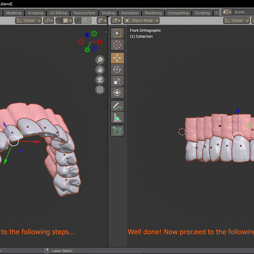The image size is (254, 254).
Task: Pick the Add Cube tool
Action: point(117,131)
